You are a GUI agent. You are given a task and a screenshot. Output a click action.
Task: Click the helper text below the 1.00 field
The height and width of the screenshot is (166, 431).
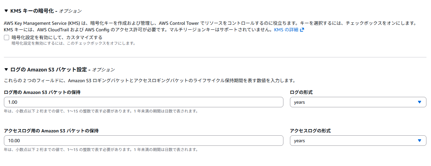[101, 111]
